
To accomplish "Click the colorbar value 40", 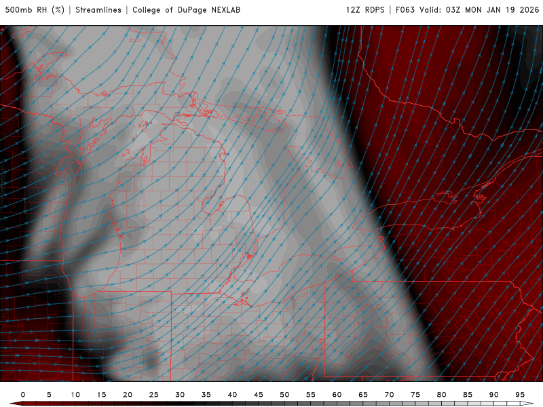I will point(232,395).
